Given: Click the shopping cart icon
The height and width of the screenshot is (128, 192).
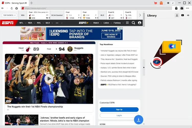Looking at the screenshot, I should [x=155, y=3].
